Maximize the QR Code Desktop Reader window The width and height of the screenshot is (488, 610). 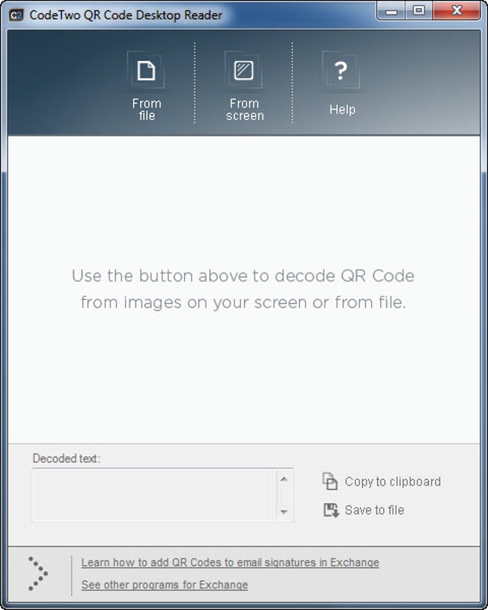[x=419, y=11]
